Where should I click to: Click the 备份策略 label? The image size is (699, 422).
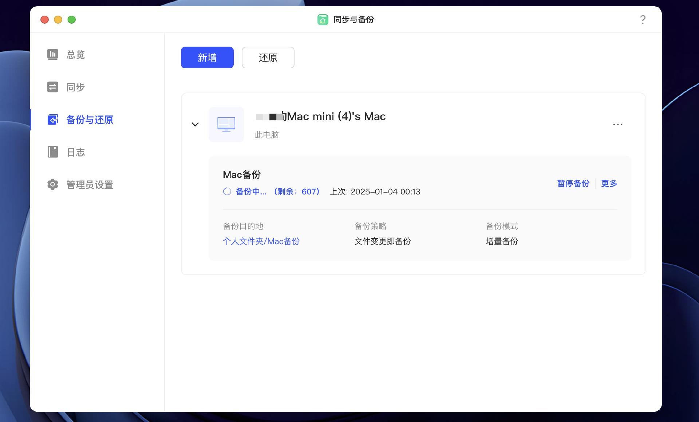(371, 226)
